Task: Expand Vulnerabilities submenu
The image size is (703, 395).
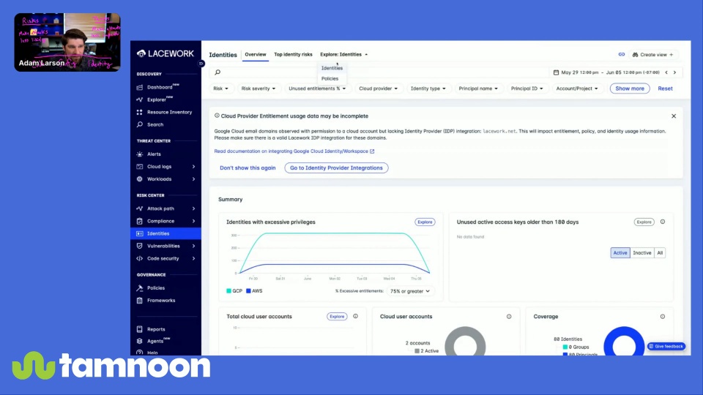Action: [193, 247]
